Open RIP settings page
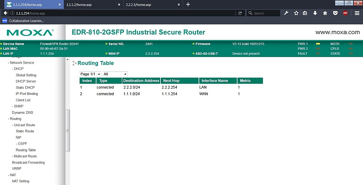This screenshot has height=185, width=363. pos(19,137)
